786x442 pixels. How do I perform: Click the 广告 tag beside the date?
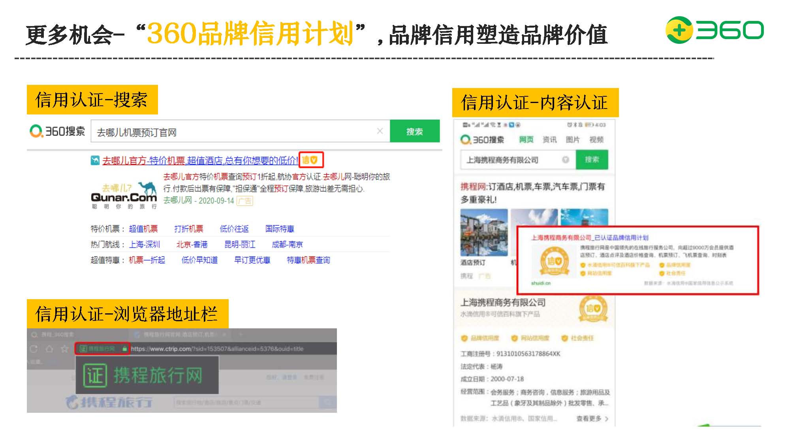[x=245, y=201]
